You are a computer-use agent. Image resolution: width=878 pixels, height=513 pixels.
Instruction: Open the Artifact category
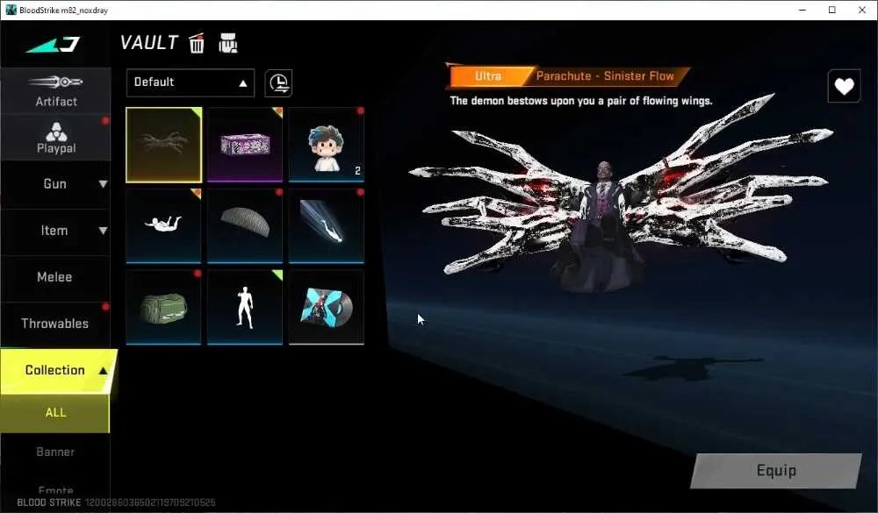tap(56, 91)
